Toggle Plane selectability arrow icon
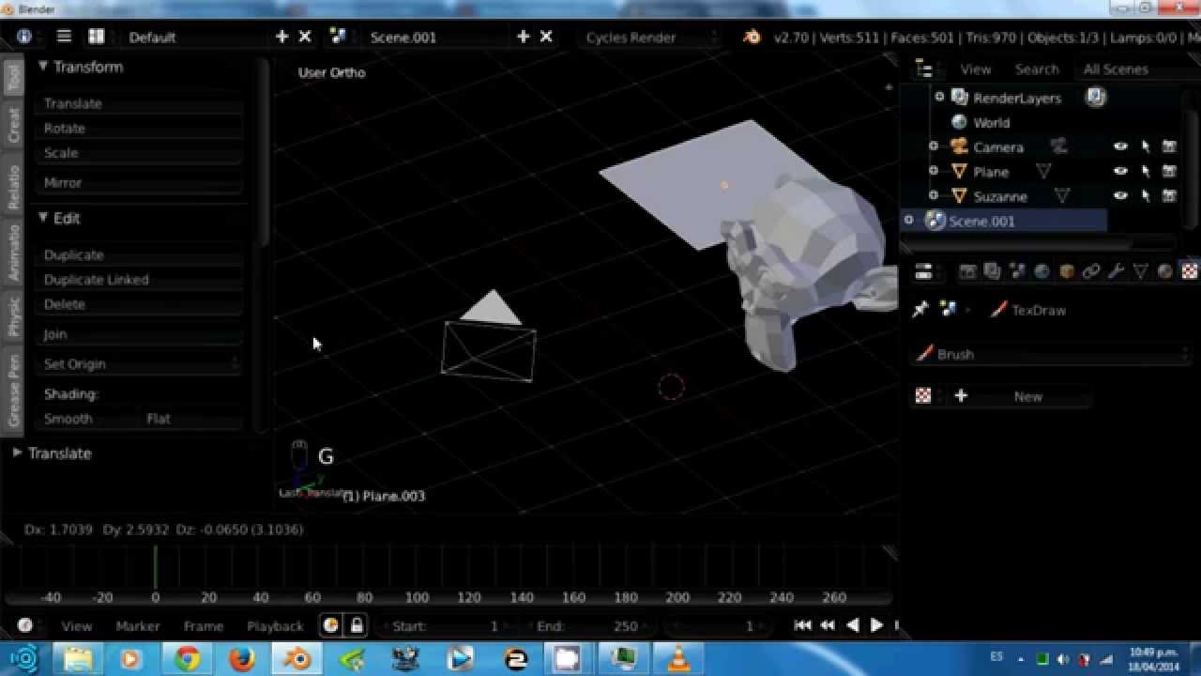Image resolution: width=1201 pixels, height=676 pixels. 1145,171
